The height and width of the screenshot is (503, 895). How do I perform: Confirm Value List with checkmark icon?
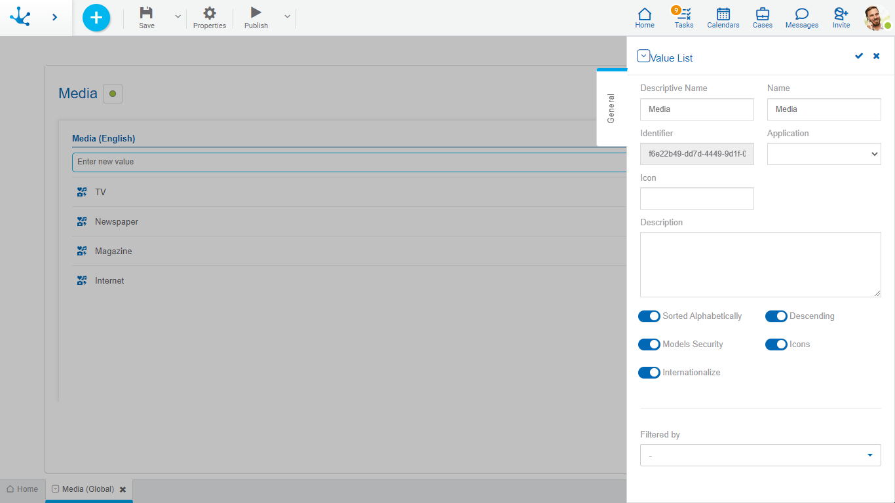(x=859, y=56)
